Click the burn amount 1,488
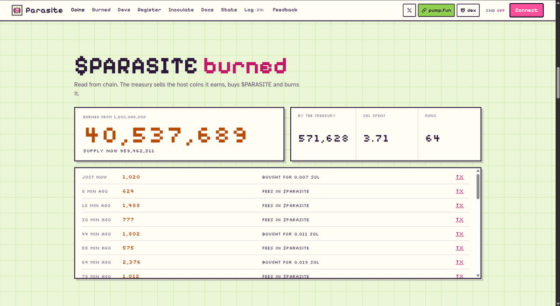 (131, 205)
